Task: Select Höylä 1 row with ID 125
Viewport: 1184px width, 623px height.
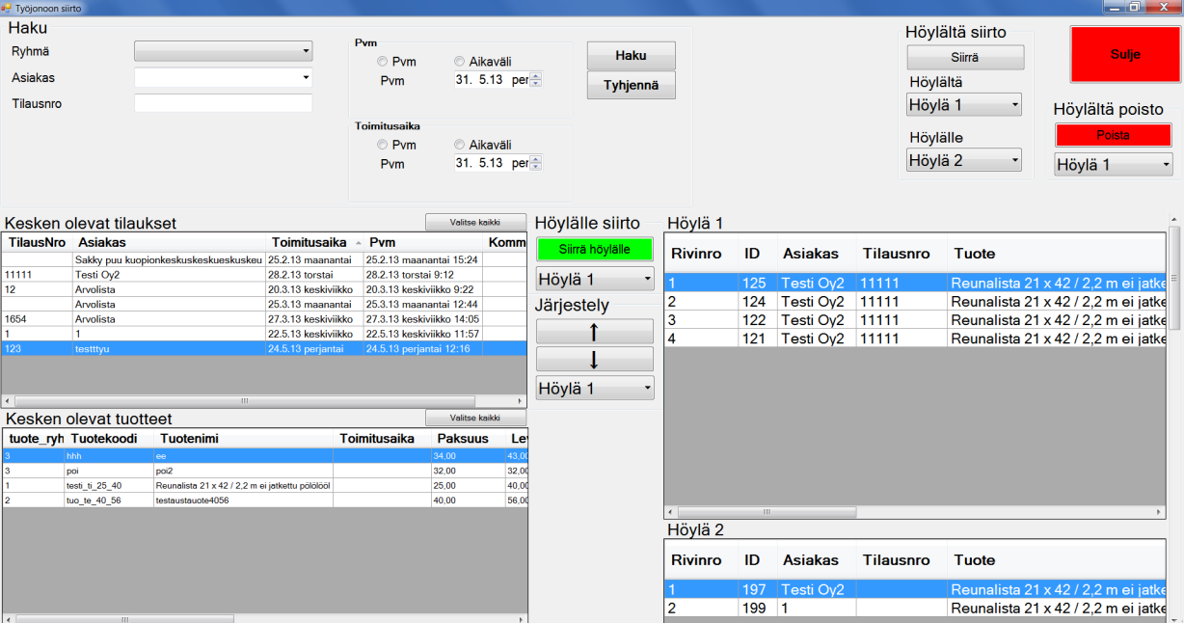Action: point(915,284)
